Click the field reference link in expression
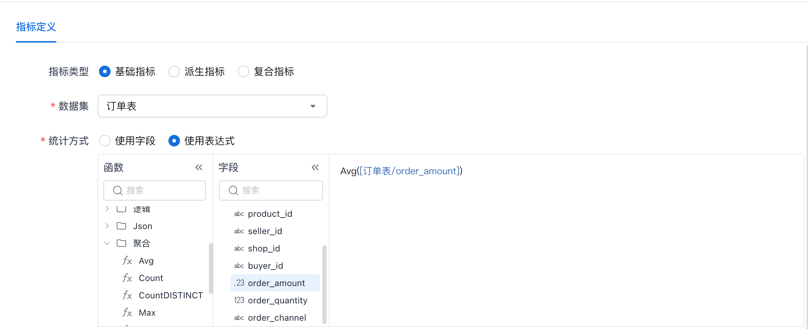This screenshot has height=329, width=808. pos(409,171)
